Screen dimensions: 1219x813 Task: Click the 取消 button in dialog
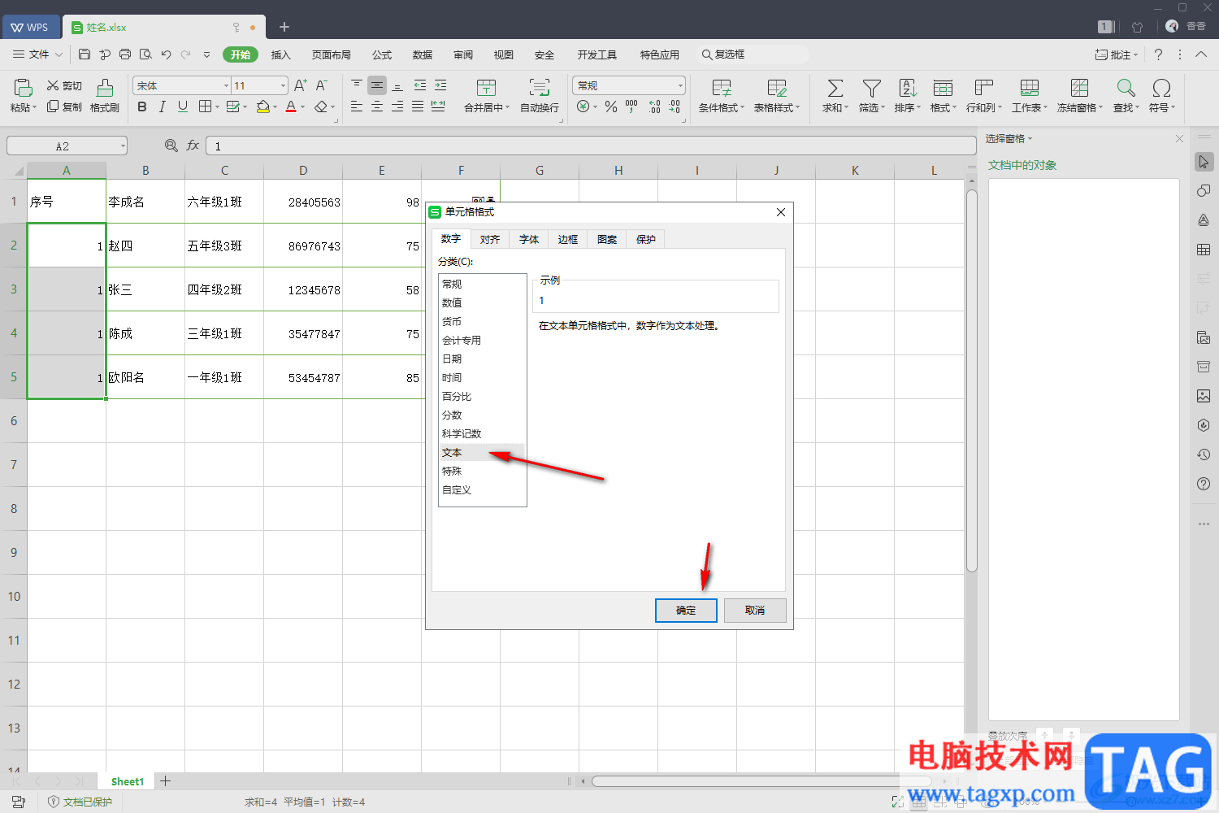[x=755, y=610]
